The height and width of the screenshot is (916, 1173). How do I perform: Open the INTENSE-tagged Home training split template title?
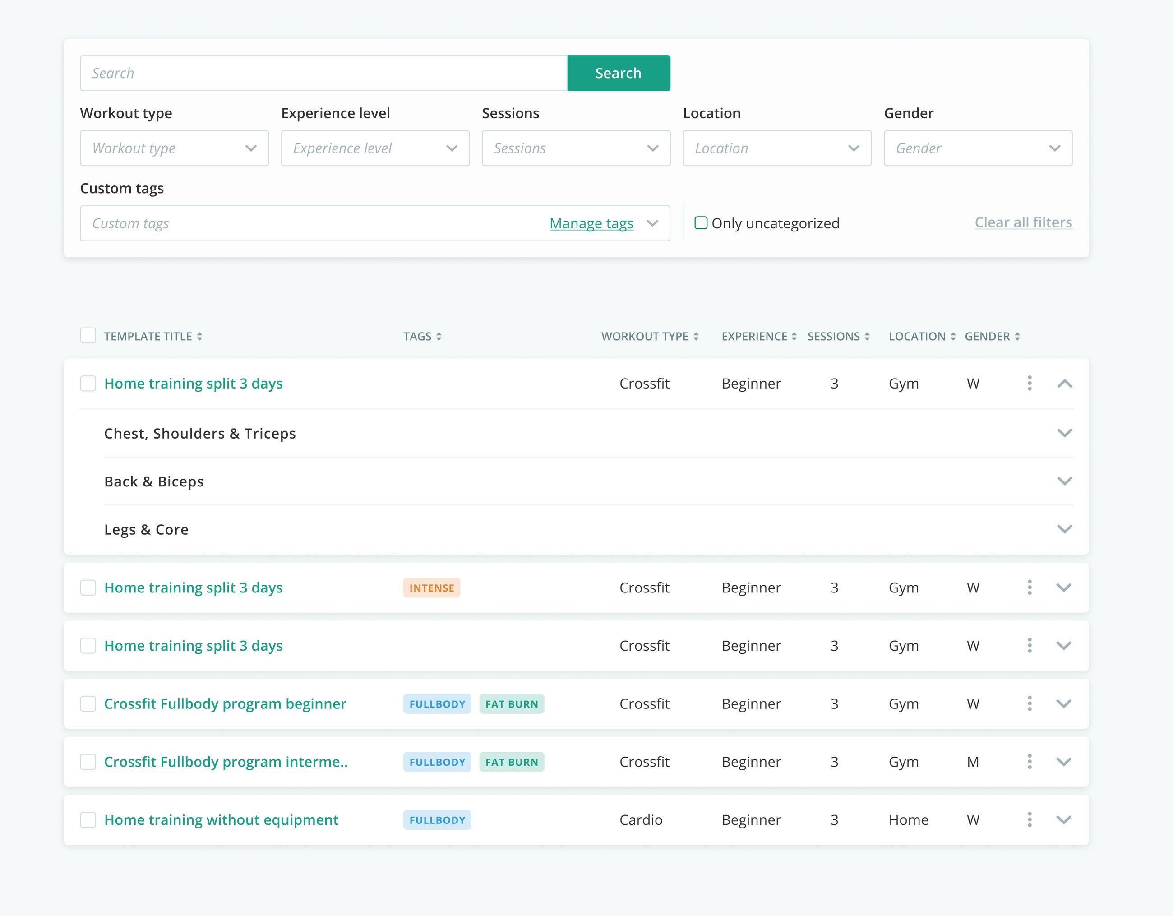click(194, 588)
